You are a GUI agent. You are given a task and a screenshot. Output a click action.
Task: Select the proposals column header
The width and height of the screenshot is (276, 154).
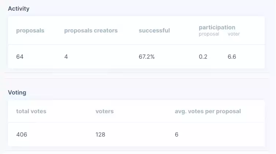(30, 31)
